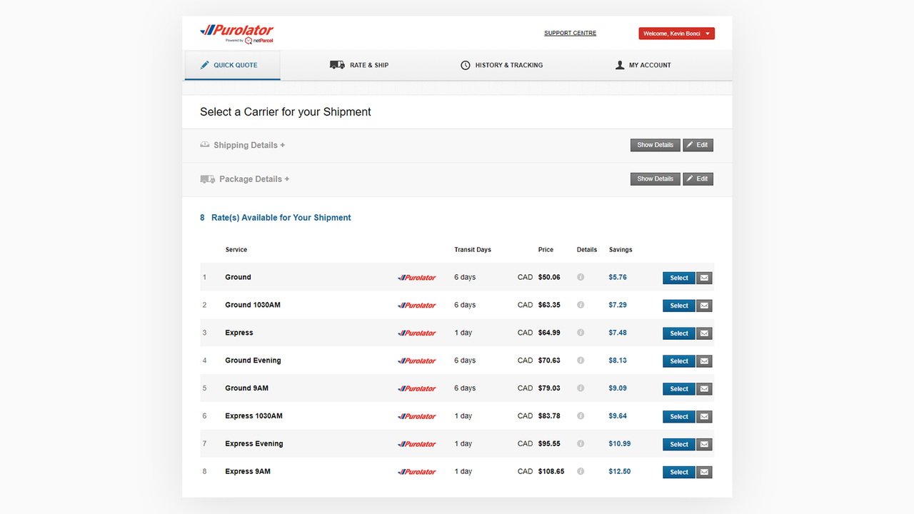Viewport: 914px width, 514px height.
Task: Email the Express Evening rate via envelope icon
Action: click(704, 444)
